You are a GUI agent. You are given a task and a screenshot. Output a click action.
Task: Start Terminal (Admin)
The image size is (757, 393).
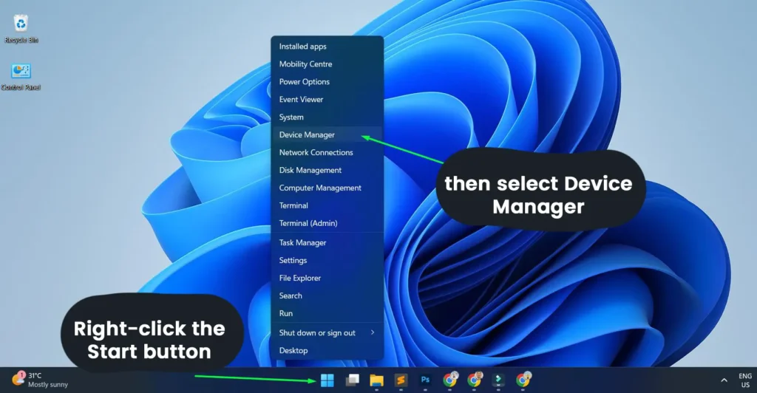tap(327, 223)
